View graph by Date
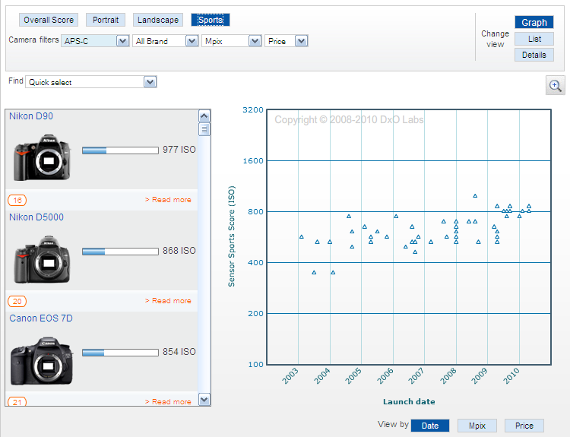The width and height of the screenshot is (570, 437). coord(430,426)
